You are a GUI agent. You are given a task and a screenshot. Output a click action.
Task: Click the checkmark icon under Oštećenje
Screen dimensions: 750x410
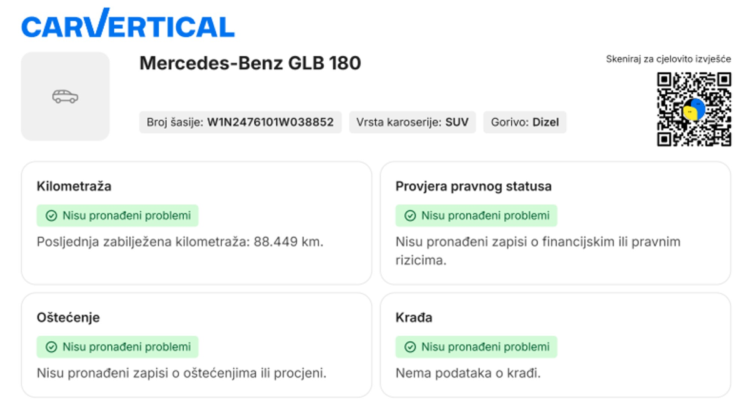tap(51, 347)
